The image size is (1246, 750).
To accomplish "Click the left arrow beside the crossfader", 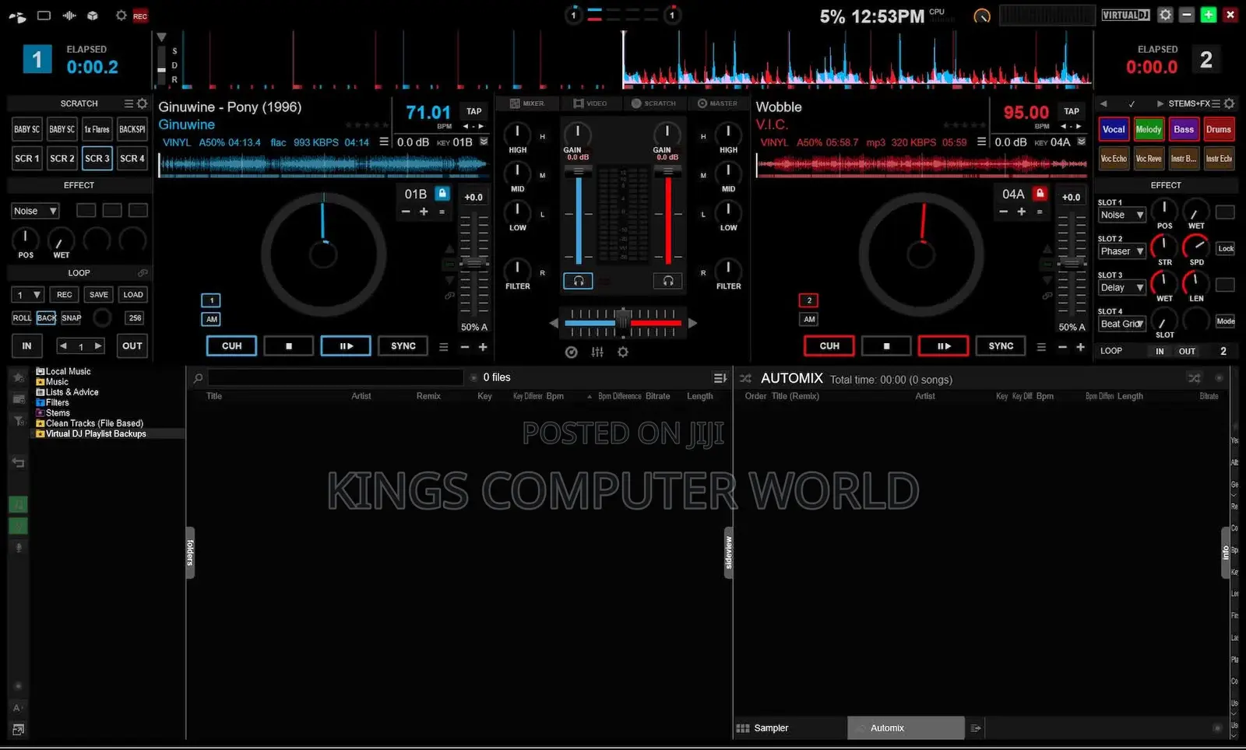I will pos(554,323).
